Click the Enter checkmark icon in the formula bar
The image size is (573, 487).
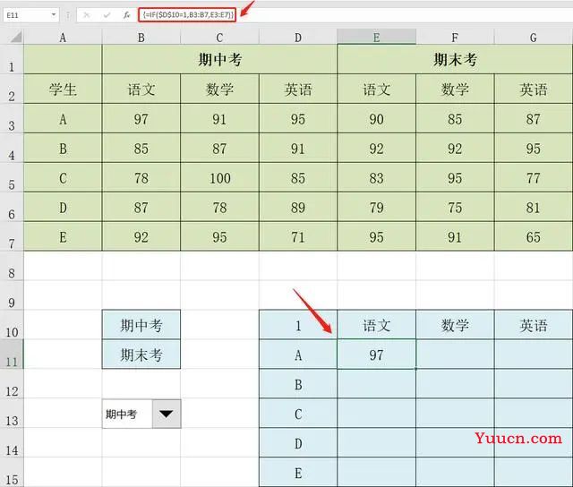click(107, 15)
